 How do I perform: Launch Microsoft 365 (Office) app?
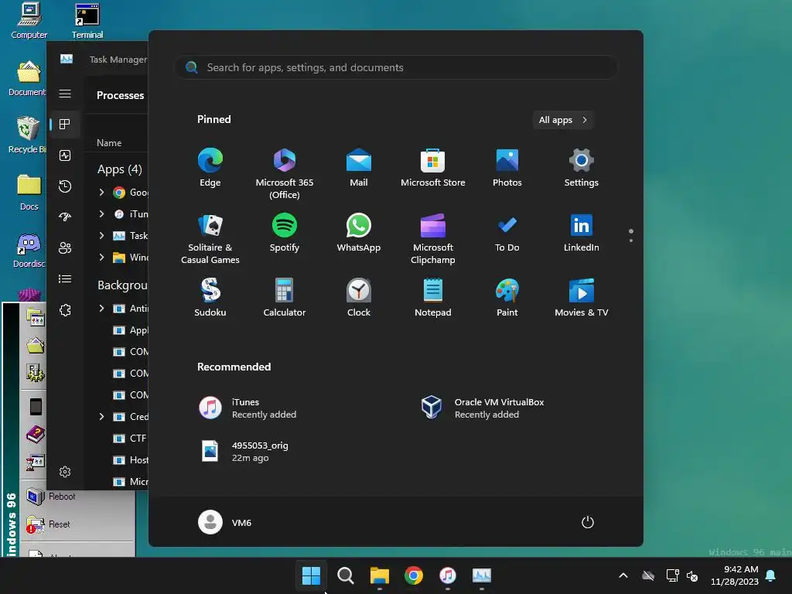pyautogui.click(x=285, y=174)
